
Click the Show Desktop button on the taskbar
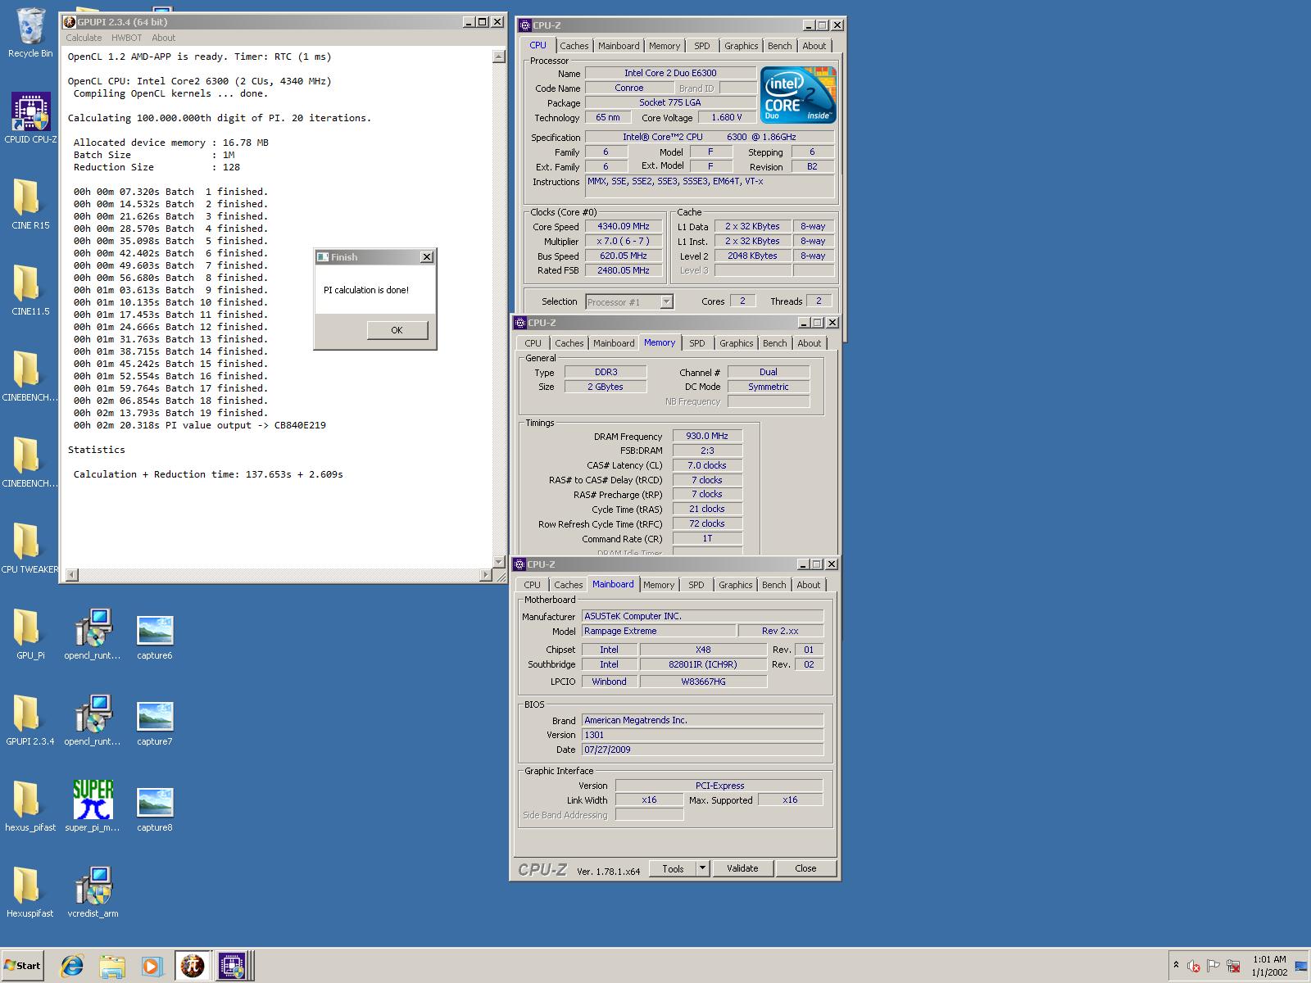pyautogui.click(x=1301, y=966)
